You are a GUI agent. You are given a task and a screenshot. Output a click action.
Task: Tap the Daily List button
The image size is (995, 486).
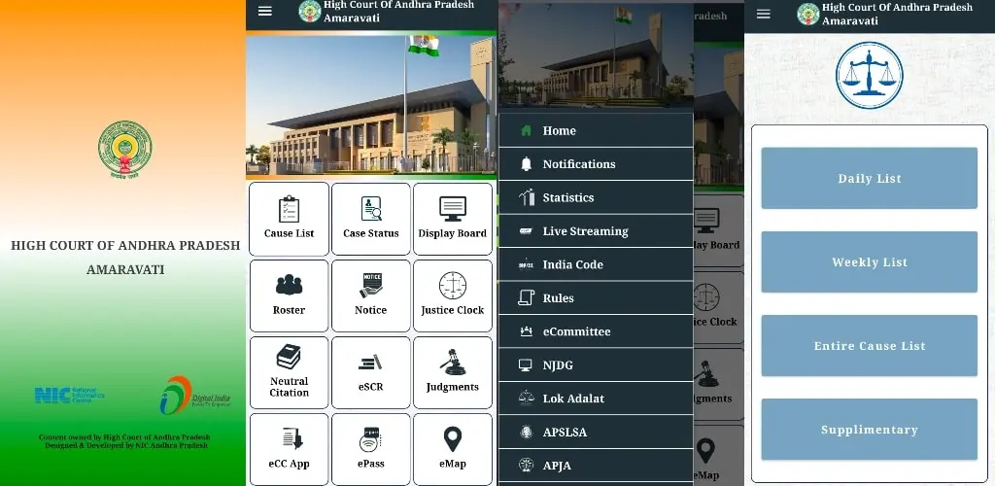pos(870,178)
